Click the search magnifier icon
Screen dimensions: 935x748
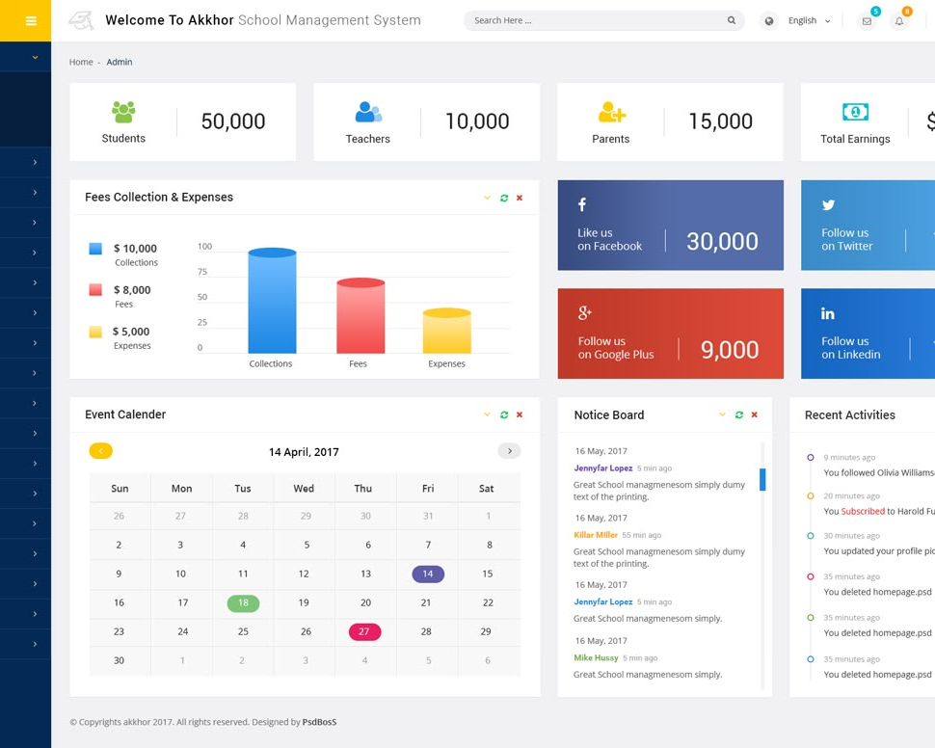(x=731, y=20)
